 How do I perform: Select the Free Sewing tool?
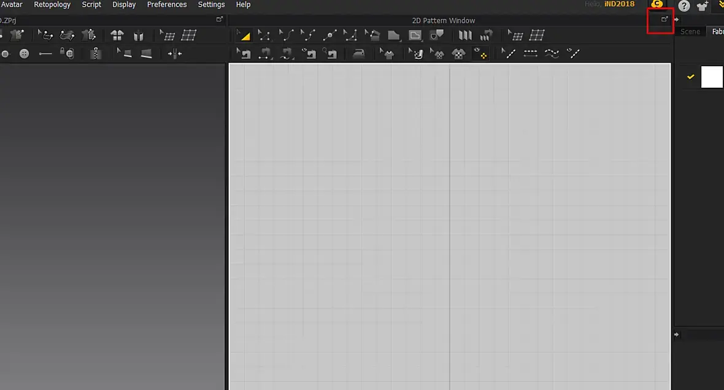point(287,53)
